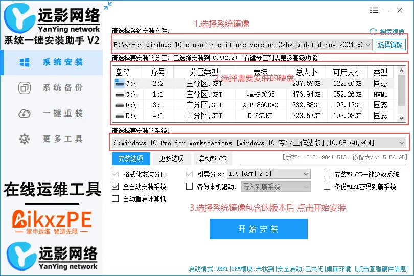Click the partition list scroll down arrow
Screen dimensions: 414x276
tap(401, 118)
